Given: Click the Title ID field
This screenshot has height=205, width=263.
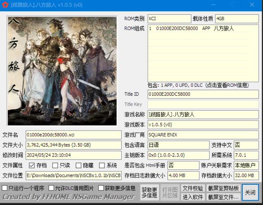Looking at the screenshot, I should point(203,94).
